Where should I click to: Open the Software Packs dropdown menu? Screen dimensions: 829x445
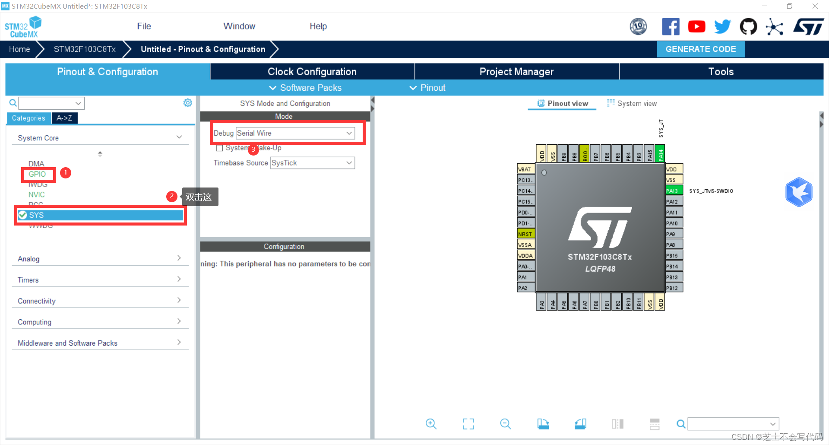coord(305,88)
